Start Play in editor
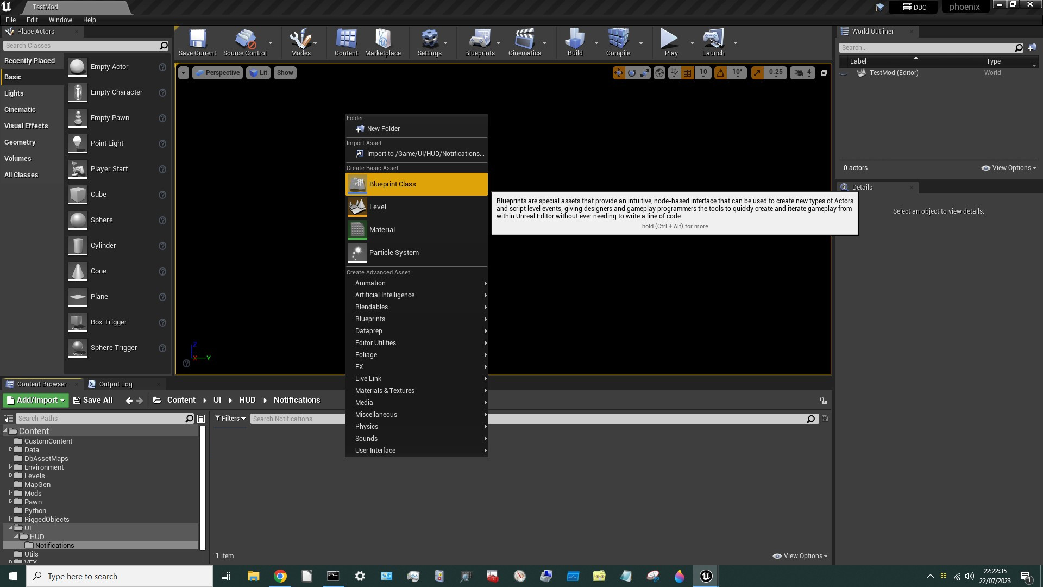Viewport: 1043px width, 587px height. [671, 42]
